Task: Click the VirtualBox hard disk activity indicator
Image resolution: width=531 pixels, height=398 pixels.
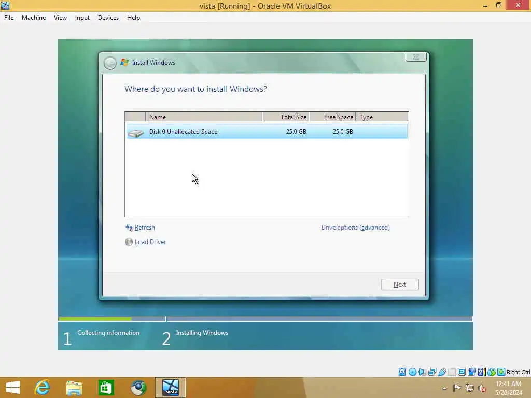Action: tap(402, 372)
